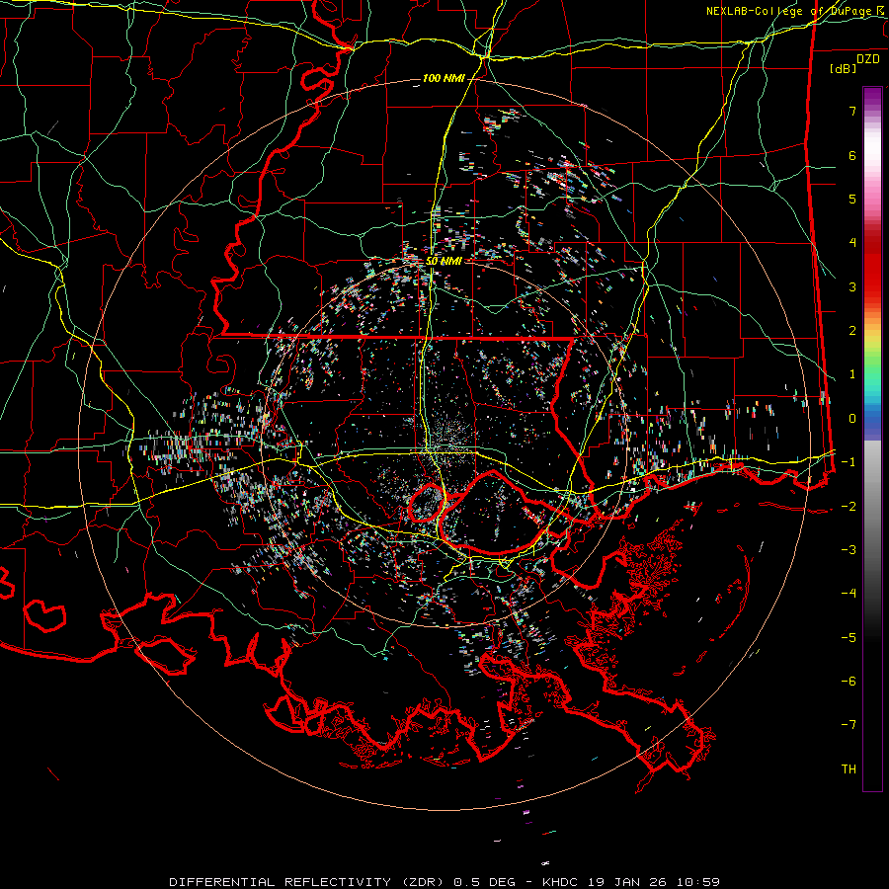Click the -5 value on the color scale
The width and height of the screenshot is (889, 889).
(849, 637)
